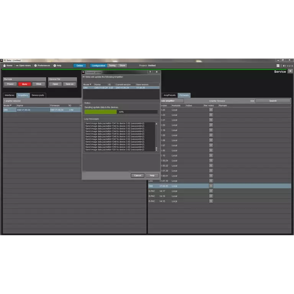Viewport: 294px width, 294px height.
Task: Toggle the Wink remote button
Action: click(x=39, y=84)
